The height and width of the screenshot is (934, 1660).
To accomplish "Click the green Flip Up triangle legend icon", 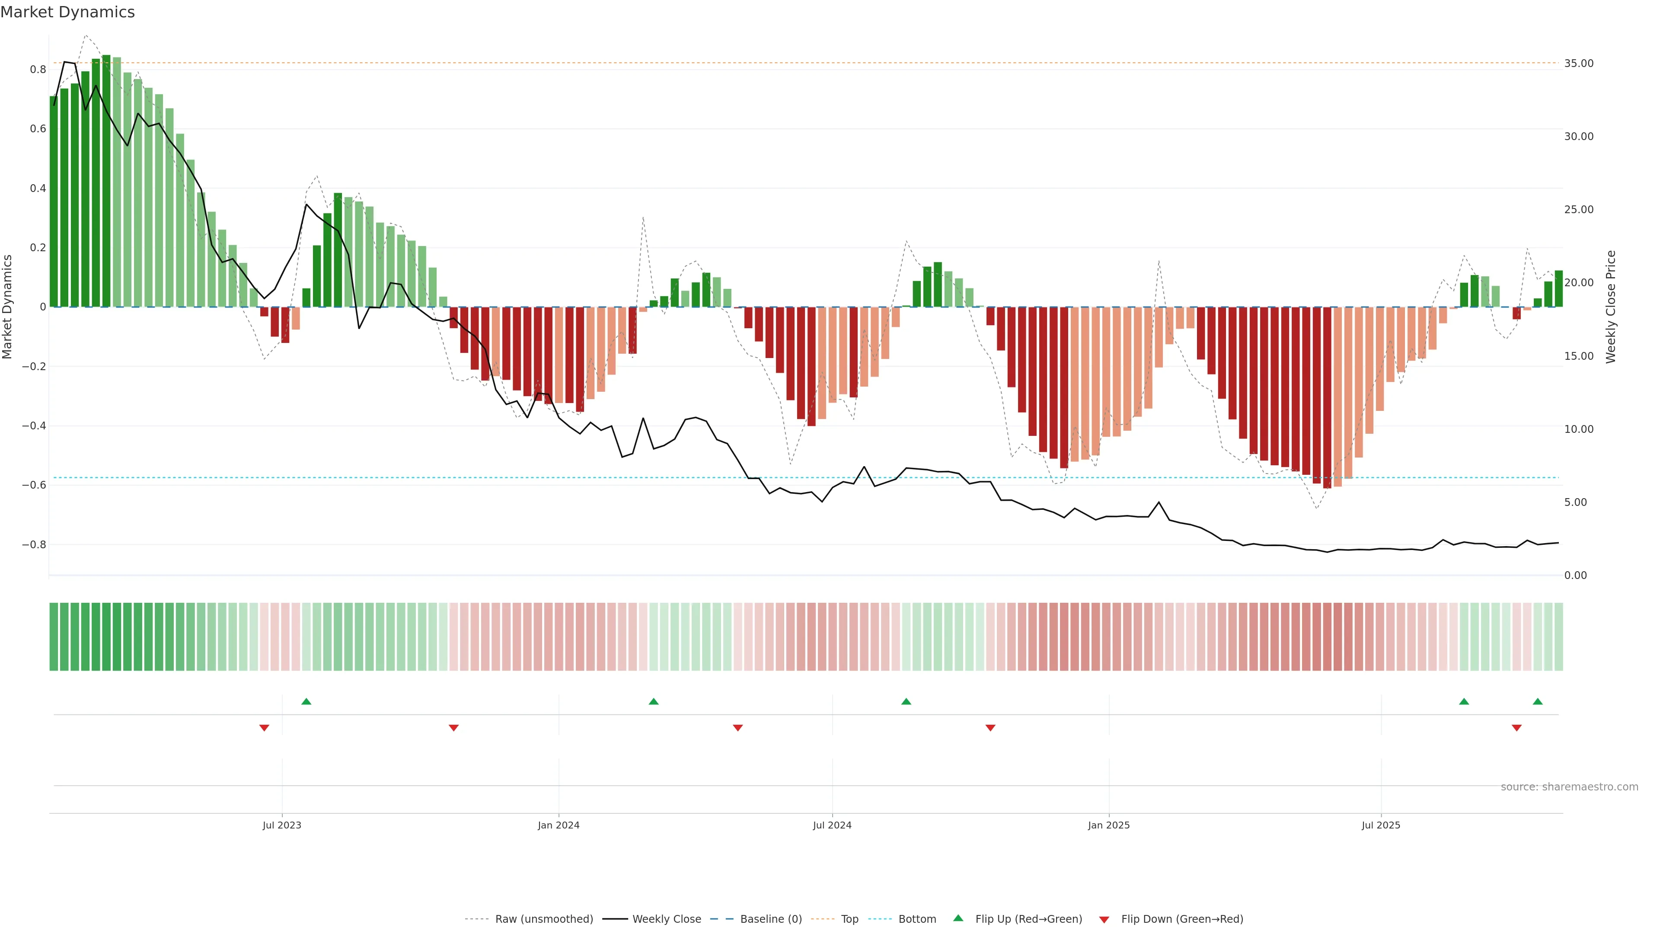I will pos(958,918).
